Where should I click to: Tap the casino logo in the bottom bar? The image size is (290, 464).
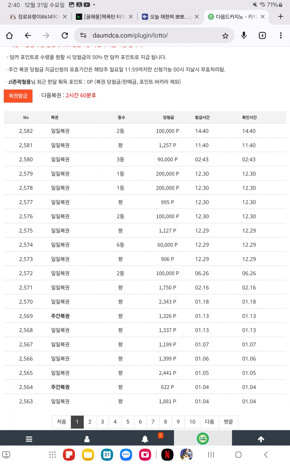(x=202, y=438)
